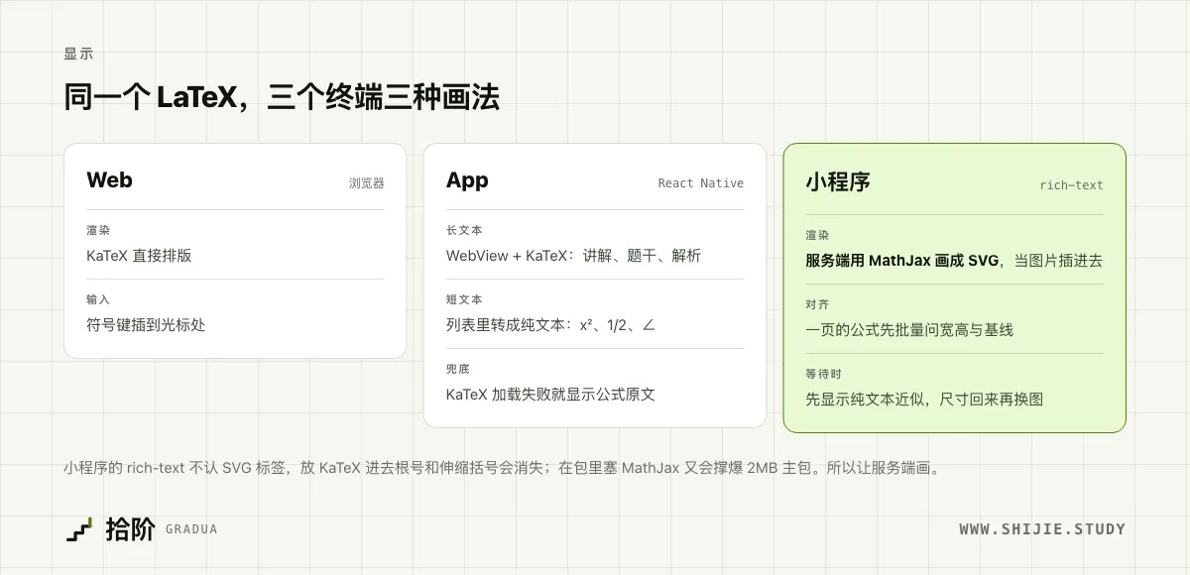
Task: Select the App card title
Action: tap(467, 180)
